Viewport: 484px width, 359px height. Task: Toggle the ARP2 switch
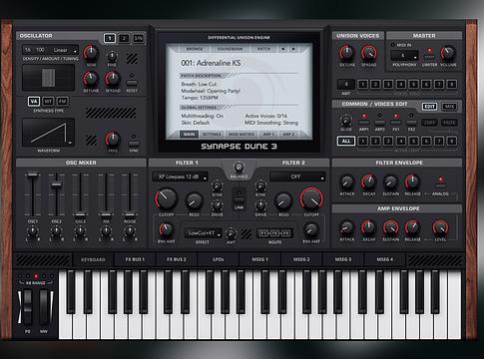[379, 123]
